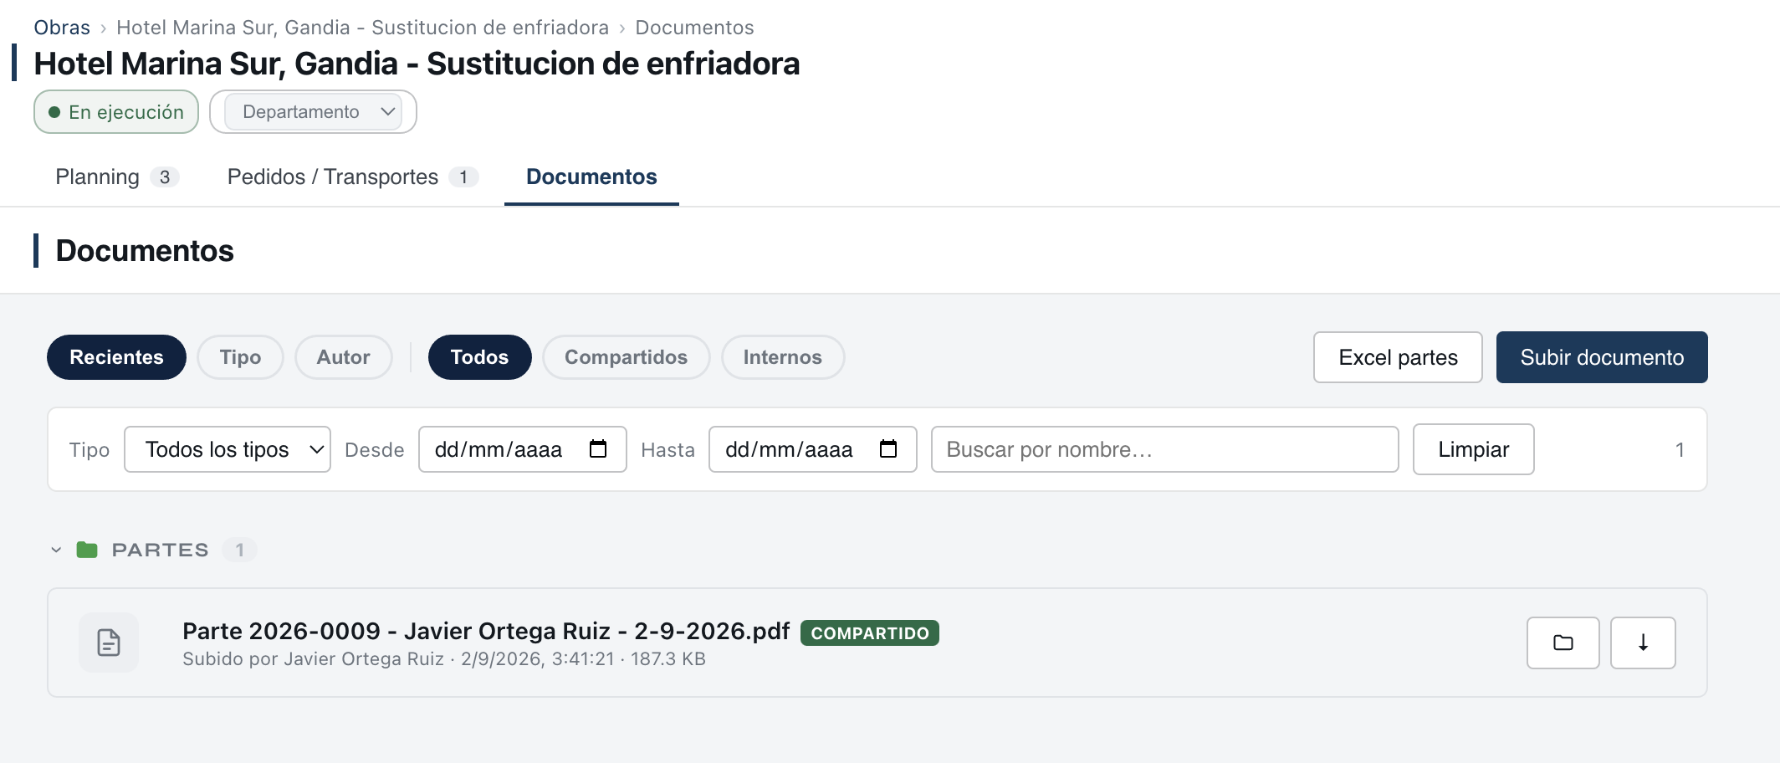Click the green PARTES folder icon
1780x763 pixels.
tap(87, 550)
